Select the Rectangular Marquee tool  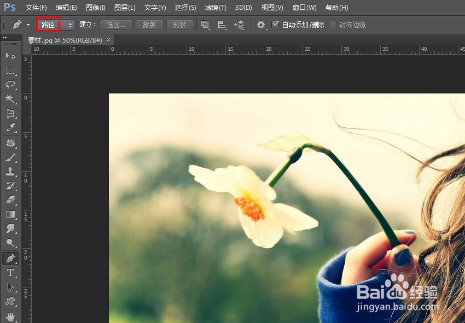coord(10,71)
